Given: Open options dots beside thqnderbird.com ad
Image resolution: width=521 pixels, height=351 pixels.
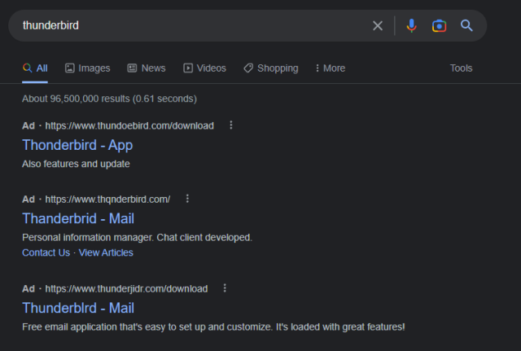Looking at the screenshot, I should pyautogui.click(x=187, y=199).
